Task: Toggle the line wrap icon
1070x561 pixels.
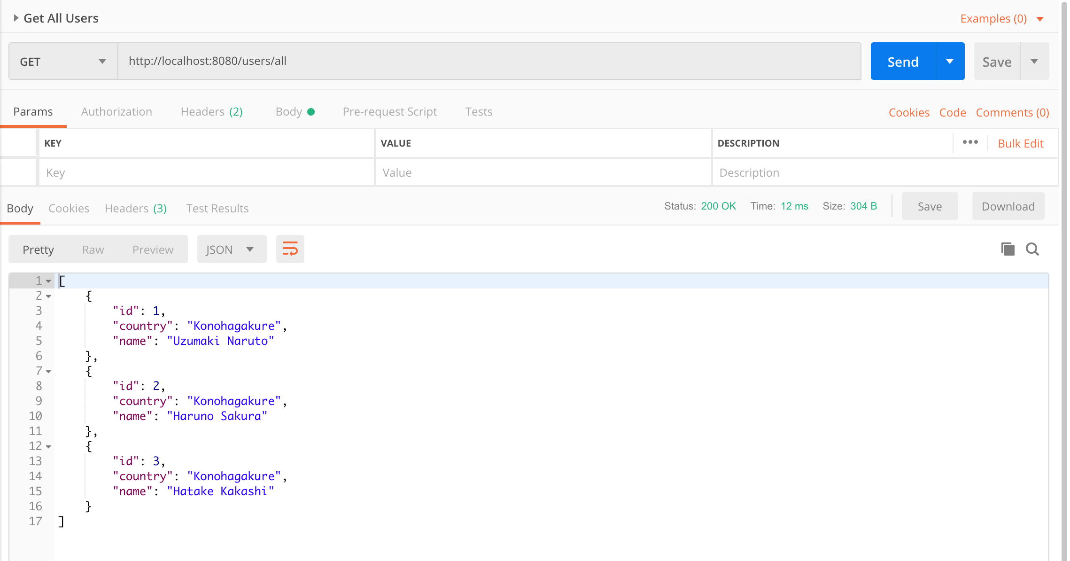Action: click(290, 249)
